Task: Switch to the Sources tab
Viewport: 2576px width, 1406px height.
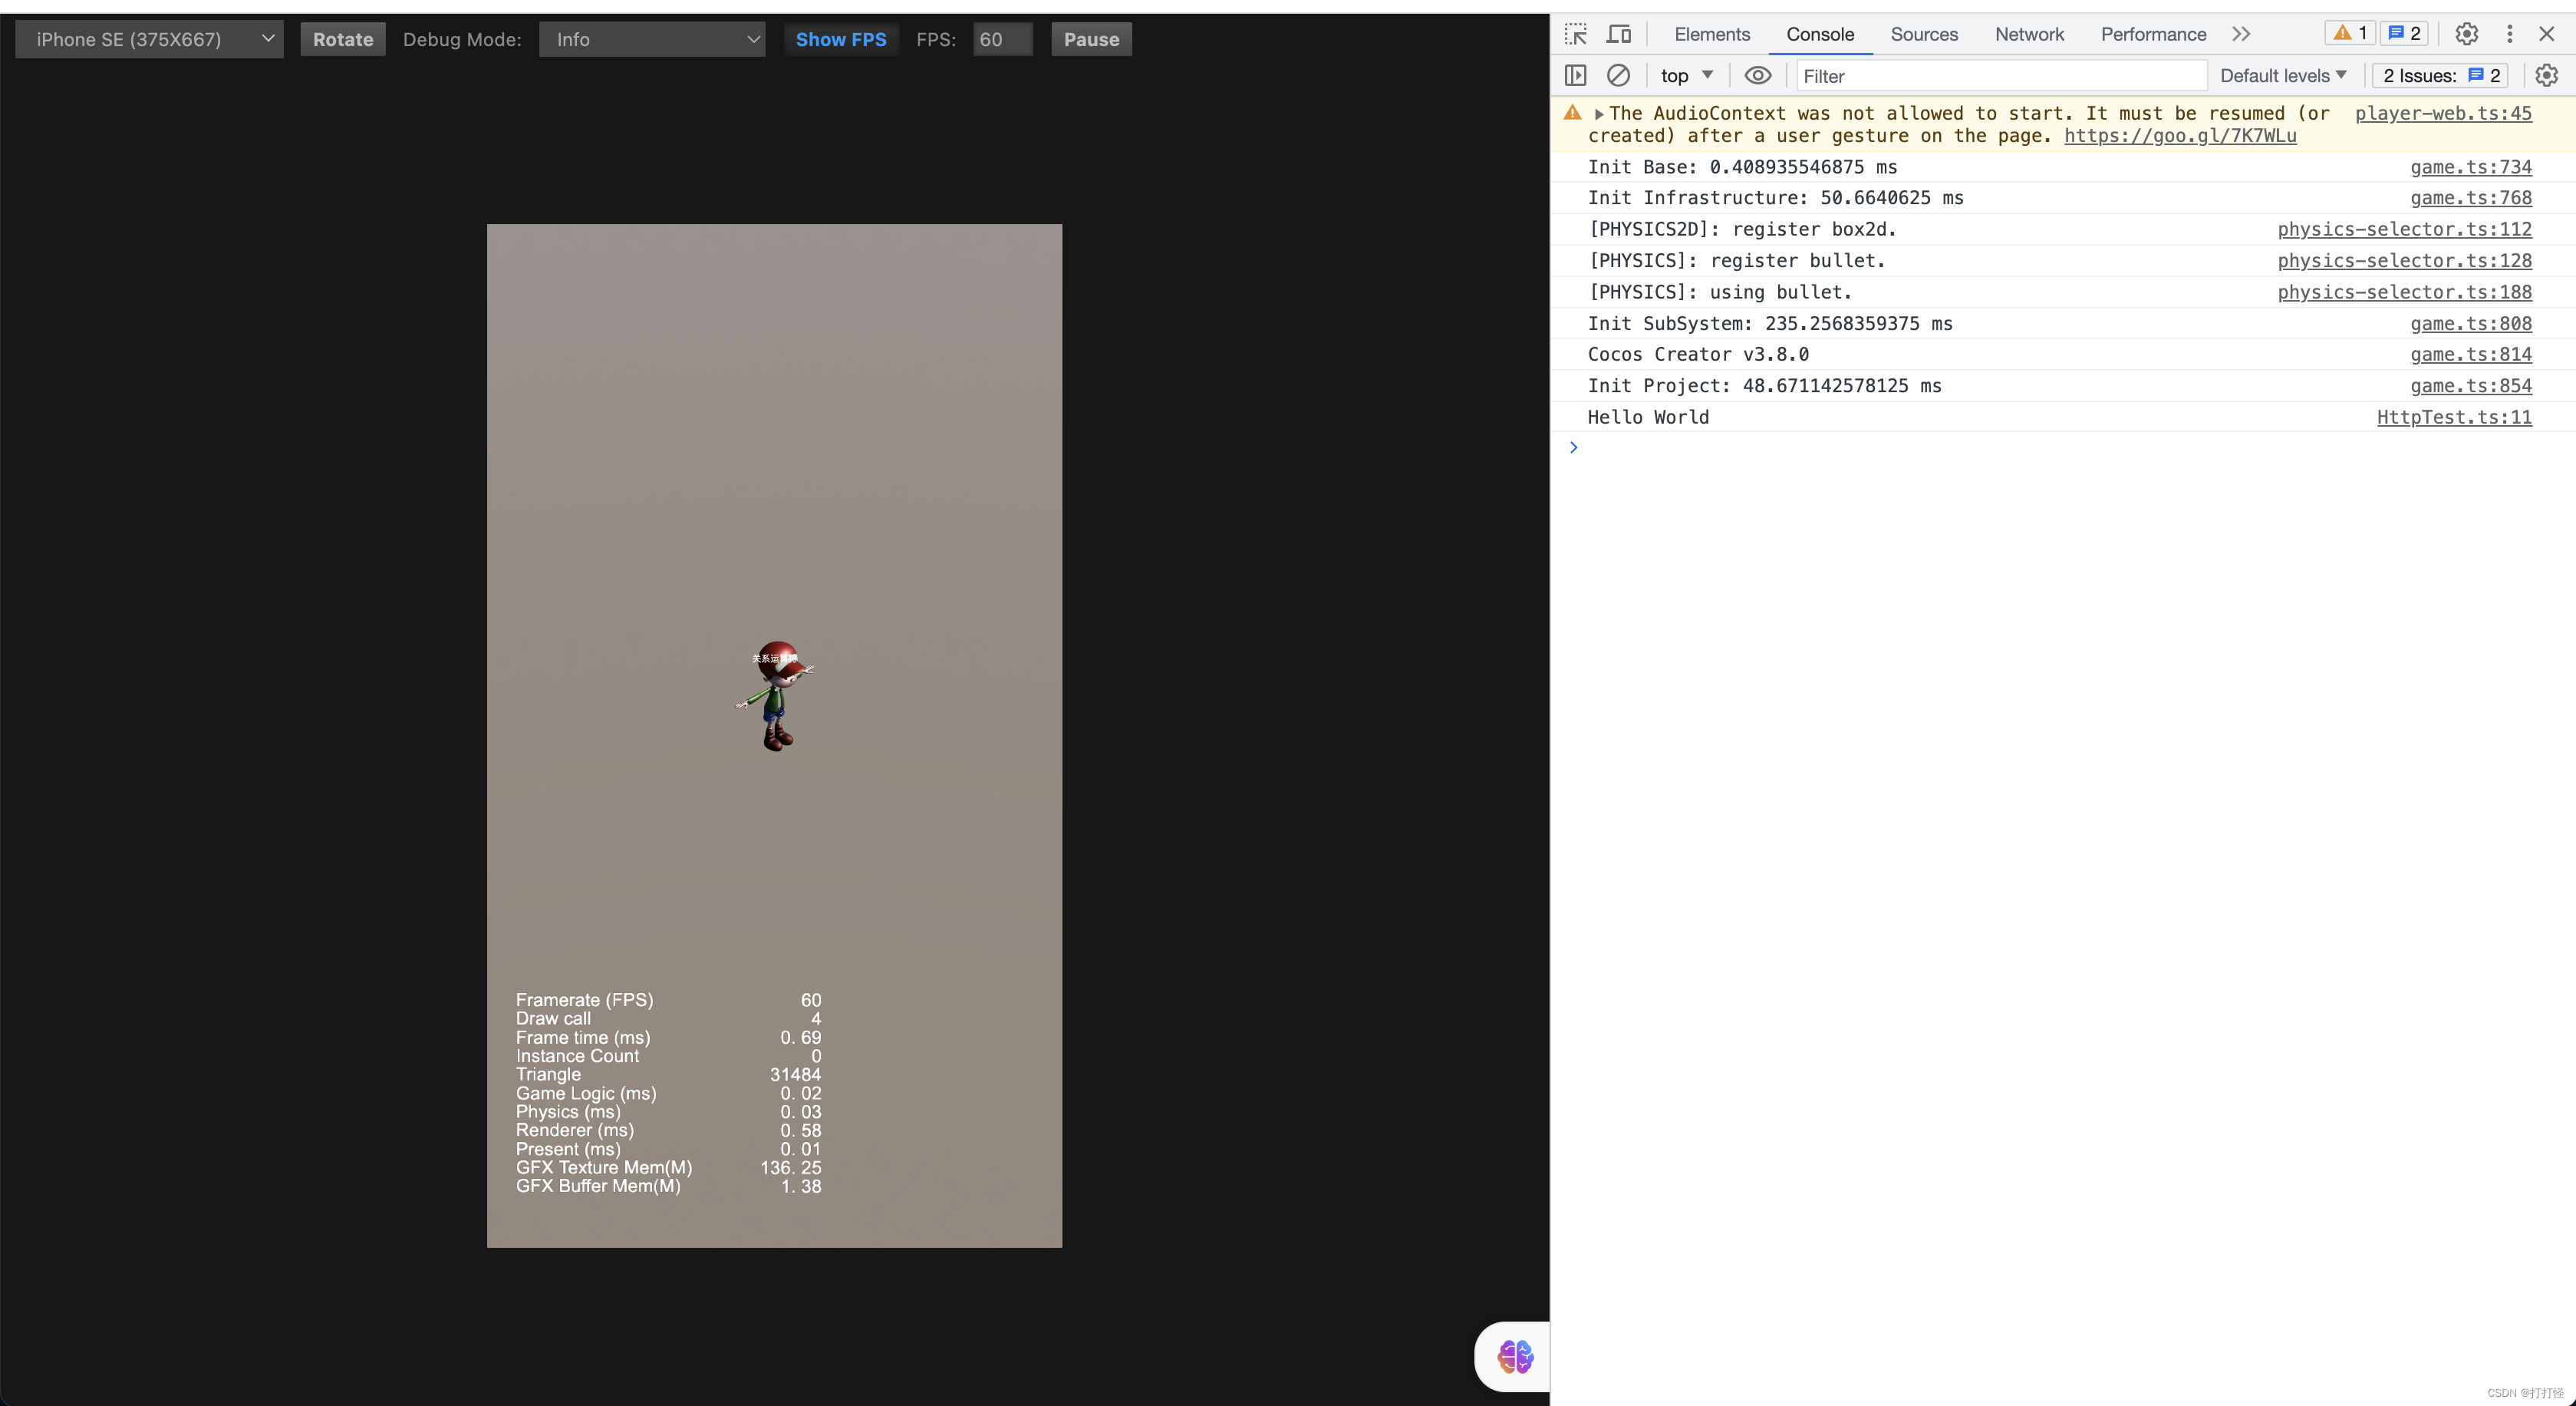Action: pos(1923,34)
